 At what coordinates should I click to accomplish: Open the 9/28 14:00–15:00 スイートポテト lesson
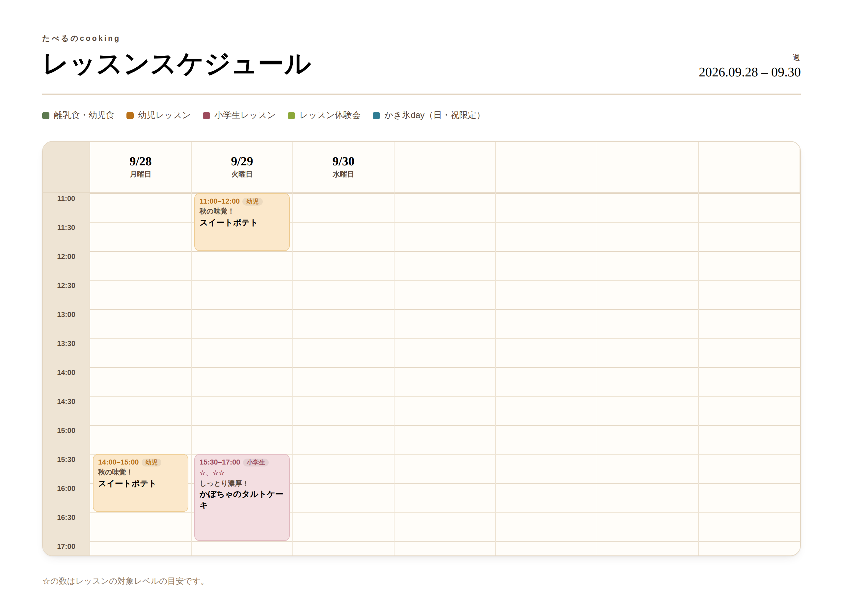[141, 483]
